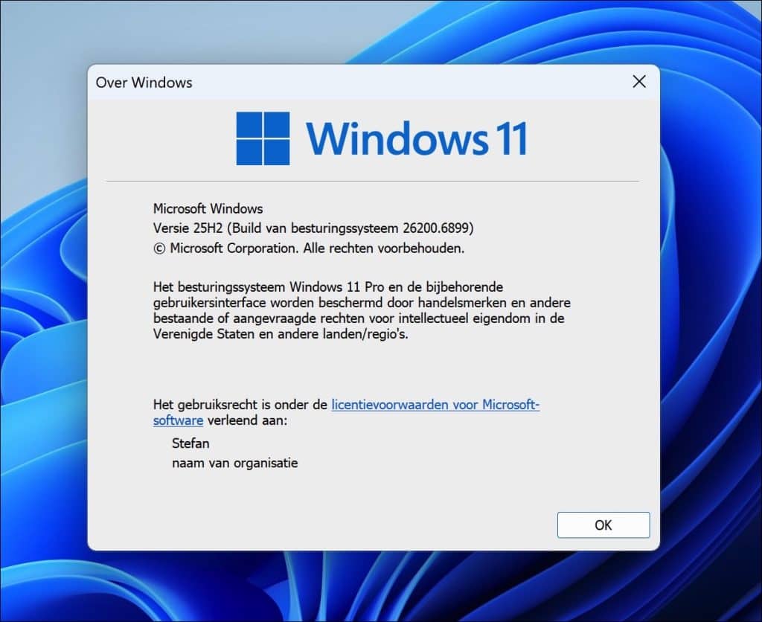Click the word software in the link
Viewport: 762px width, 622px height.
[177, 420]
